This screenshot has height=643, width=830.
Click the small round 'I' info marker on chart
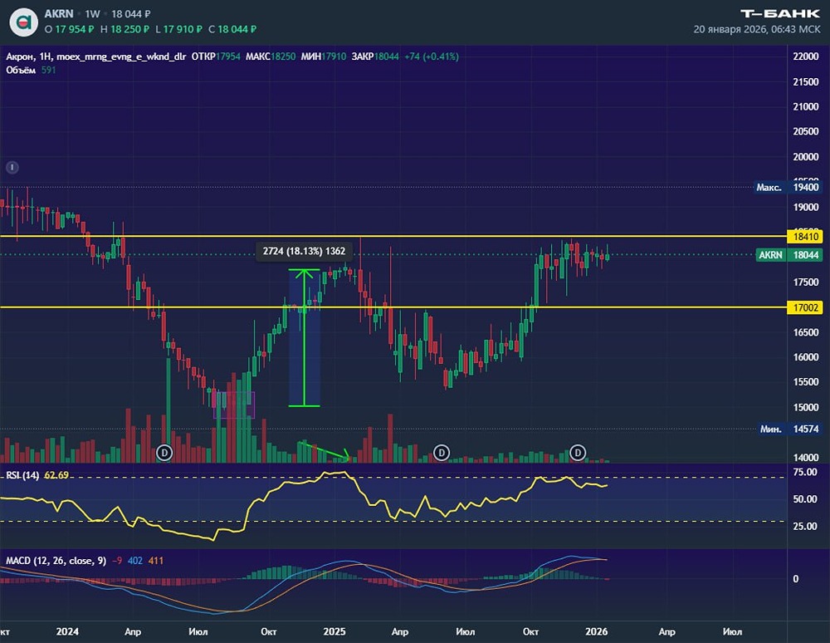pos(12,167)
